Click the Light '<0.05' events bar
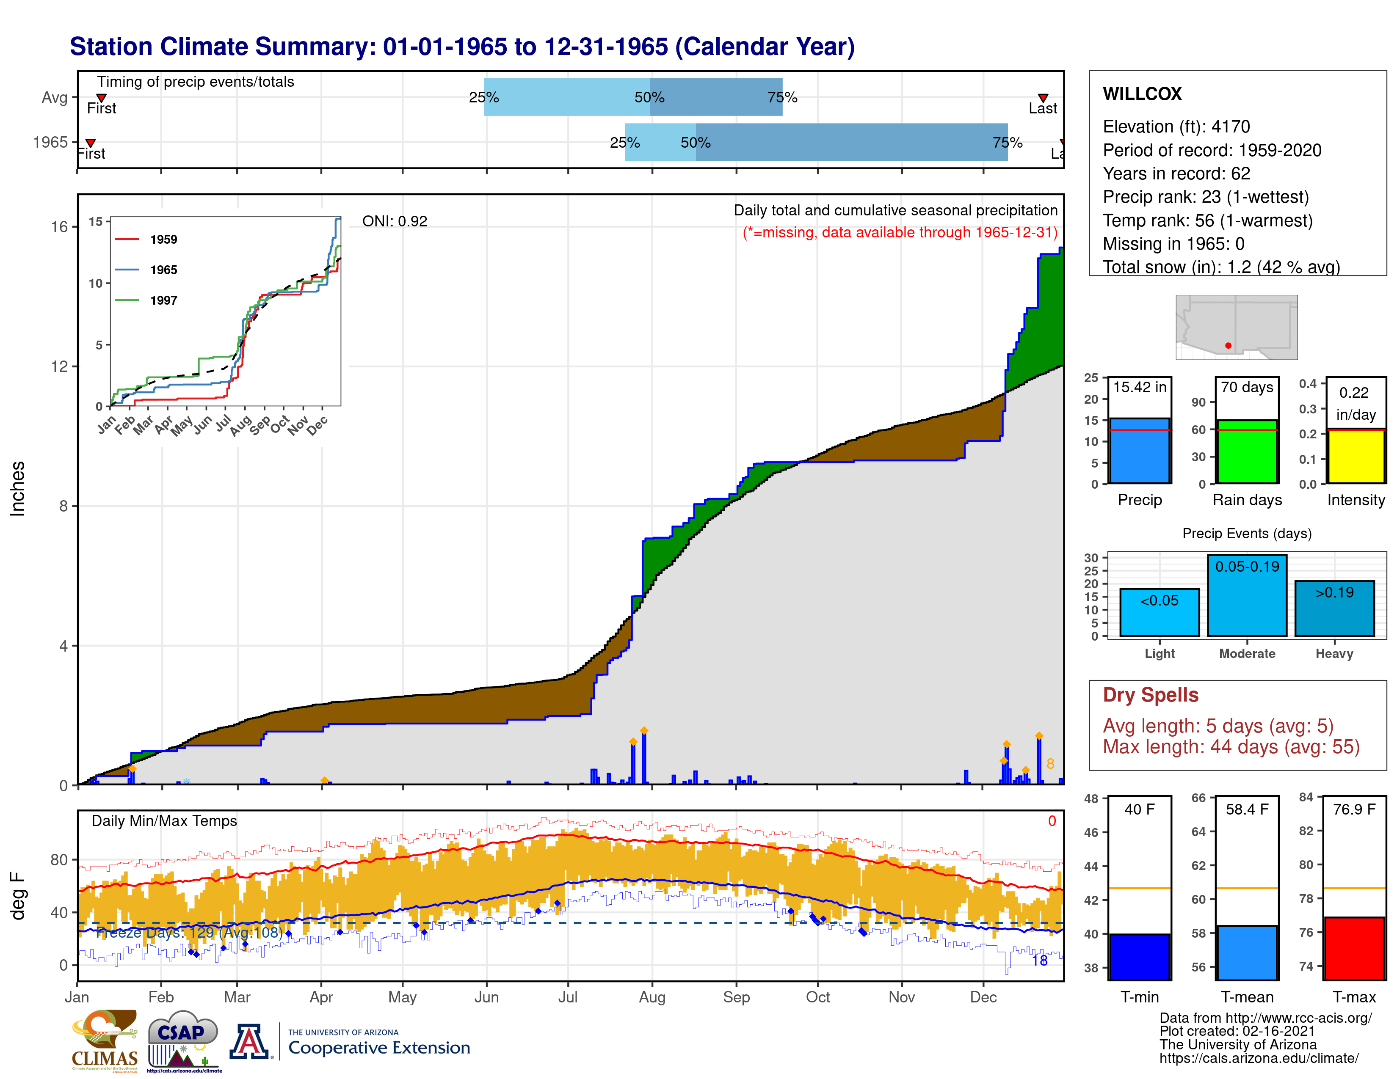Screen dimensions: 1397x1079 pyautogui.click(x=1159, y=612)
